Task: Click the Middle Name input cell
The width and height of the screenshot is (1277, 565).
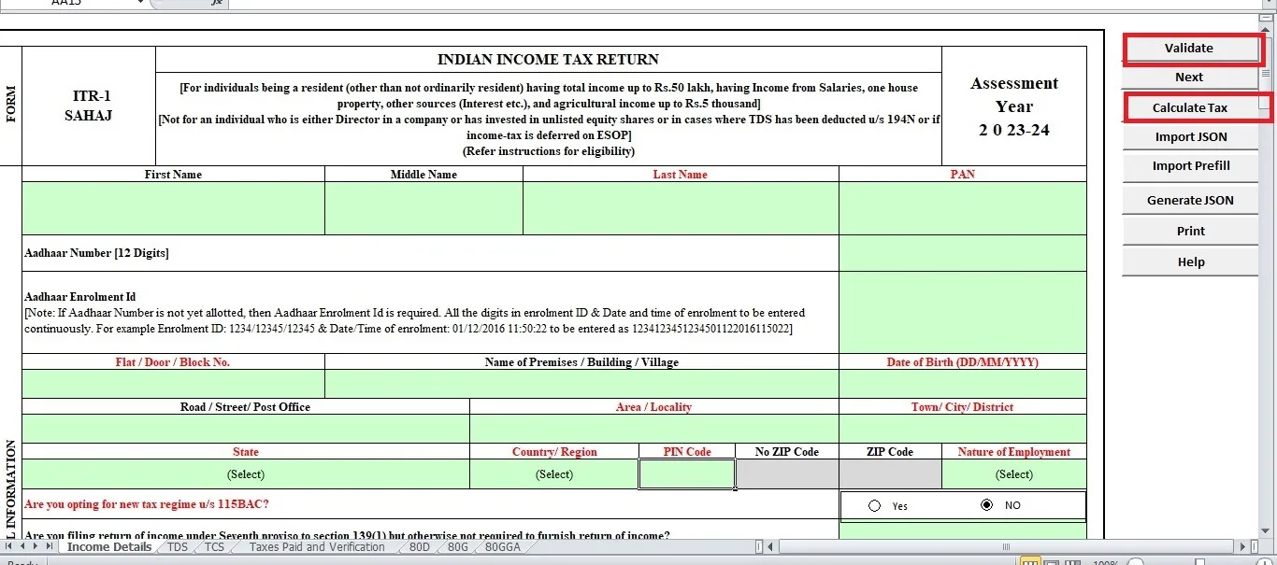Action: [x=423, y=208]
